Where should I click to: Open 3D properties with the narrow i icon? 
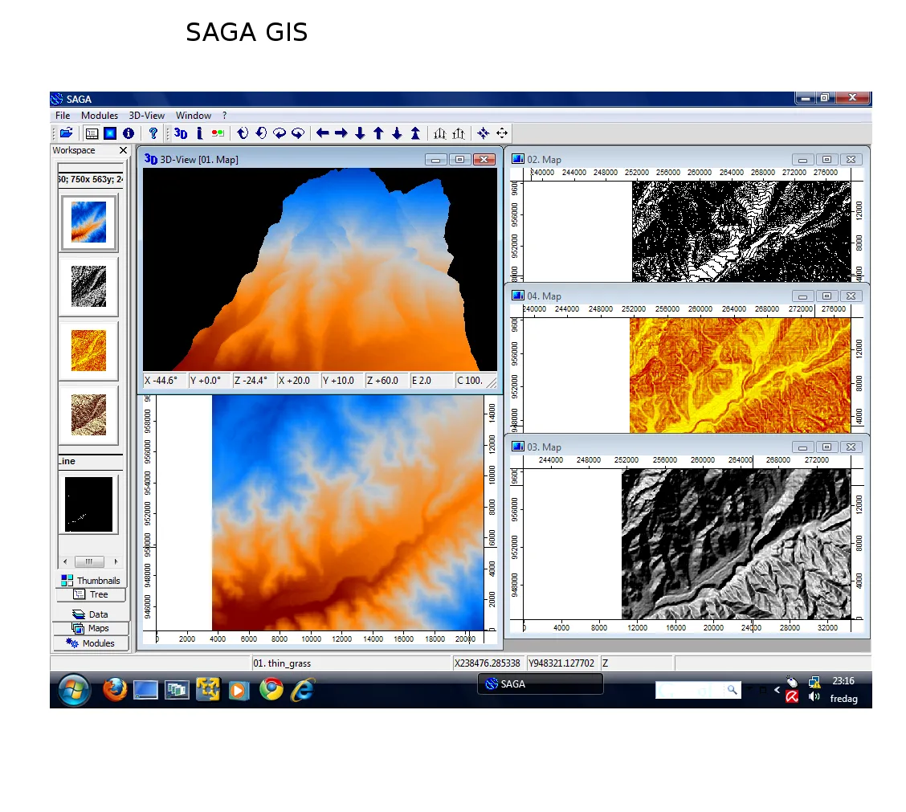199,133
